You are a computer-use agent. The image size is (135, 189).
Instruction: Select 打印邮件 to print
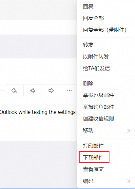(x=93, y=146)
